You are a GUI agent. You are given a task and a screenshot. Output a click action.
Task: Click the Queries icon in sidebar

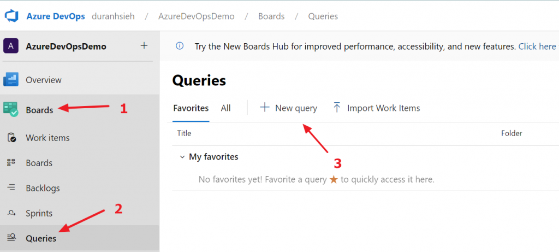[x=11, y=238]
